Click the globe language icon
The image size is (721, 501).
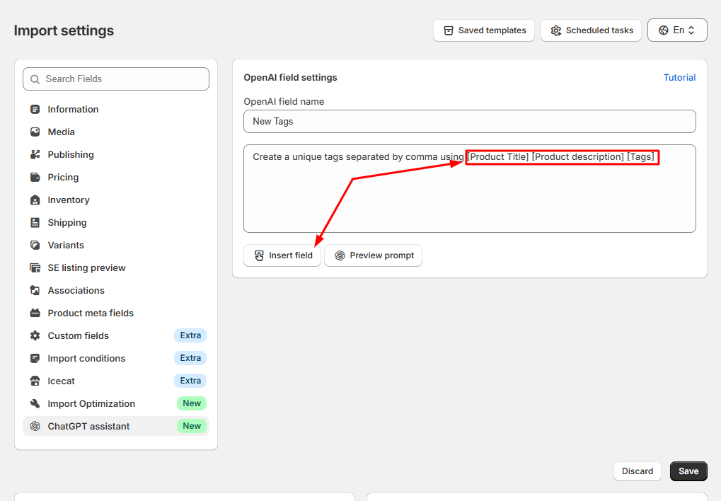pos(664,30)
